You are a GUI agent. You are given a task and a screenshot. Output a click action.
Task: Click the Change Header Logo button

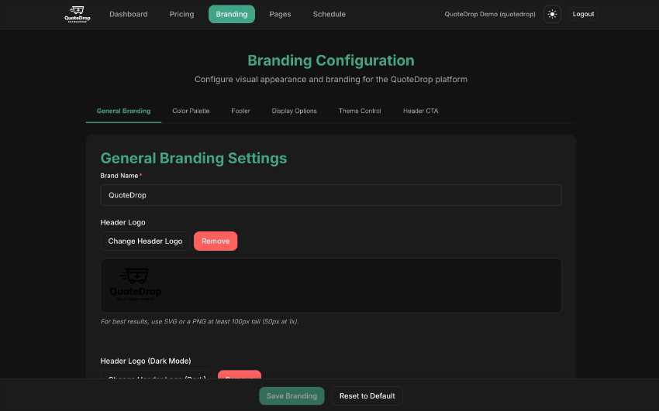click(145, 241)
